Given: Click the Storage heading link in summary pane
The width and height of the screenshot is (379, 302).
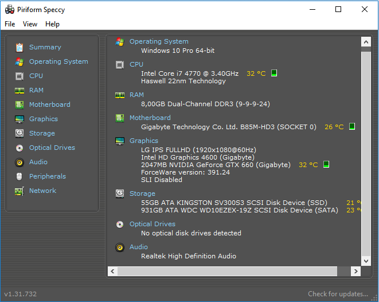Looking at the screenshot, I should point(142,193).
